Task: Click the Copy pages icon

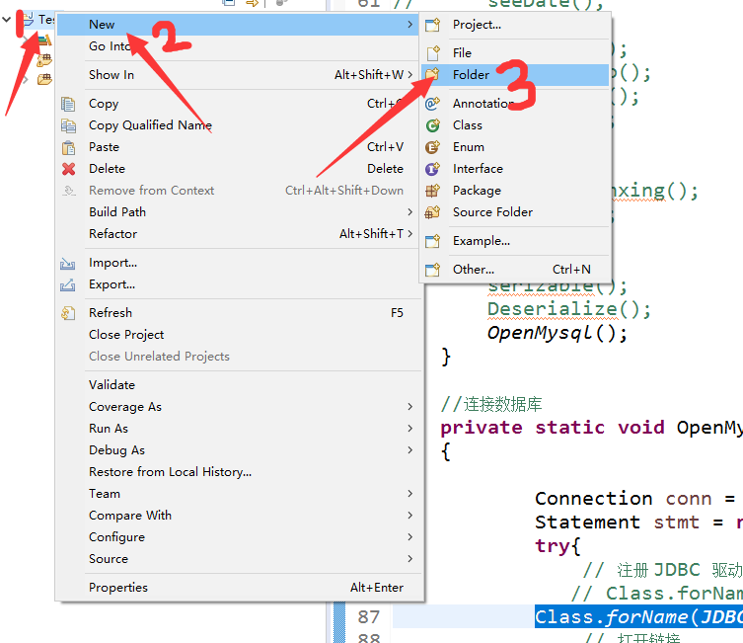Action: (68, 104)
